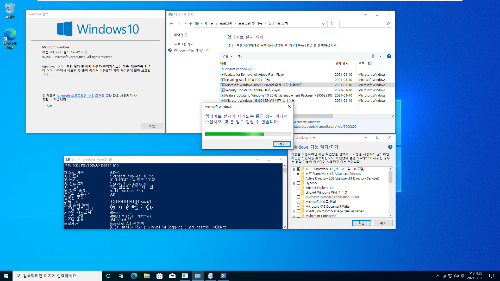Sort by Name (이름) column header
The height and width of the screenshot is (281, 500).
pos(276,63)
